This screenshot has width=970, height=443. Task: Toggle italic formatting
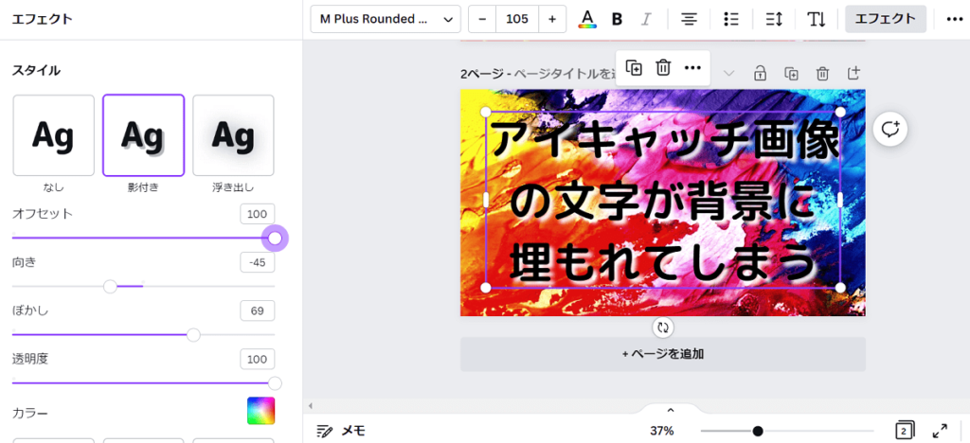[x=646, y=19]
